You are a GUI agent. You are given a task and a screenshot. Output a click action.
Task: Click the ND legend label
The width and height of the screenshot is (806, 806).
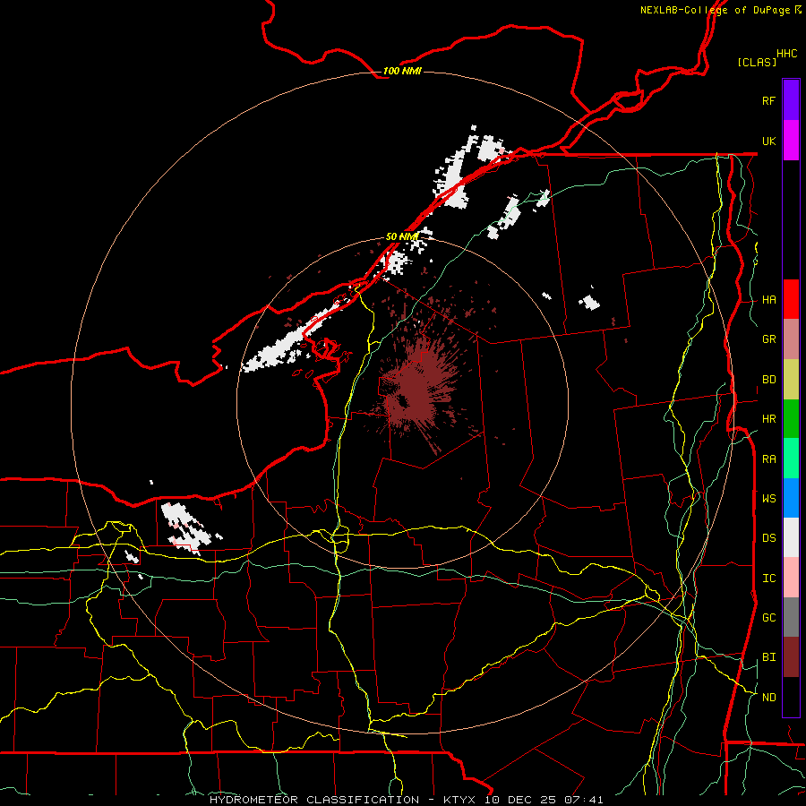click(769, 698)
